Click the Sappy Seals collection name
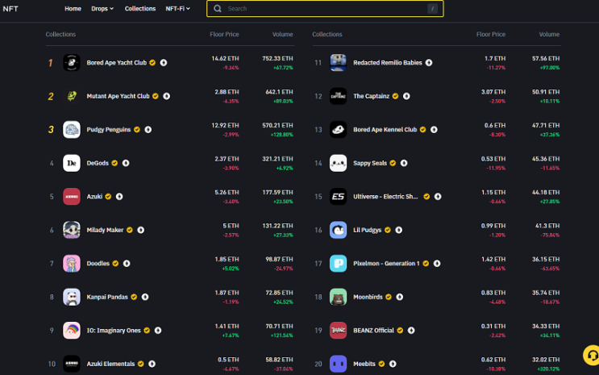The image size is (599, 375). point(370,163)
